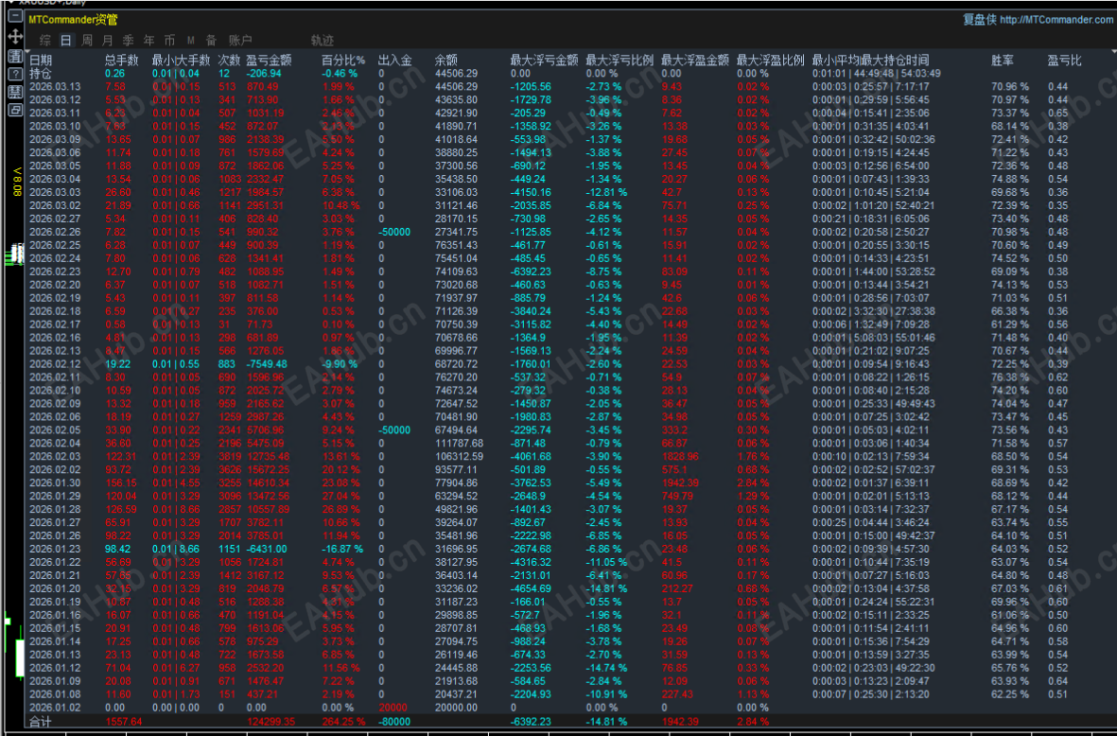The width and height of the screenshot is (1117, 736).
Task: Open the question mark help icon
Action: [14, 74]
